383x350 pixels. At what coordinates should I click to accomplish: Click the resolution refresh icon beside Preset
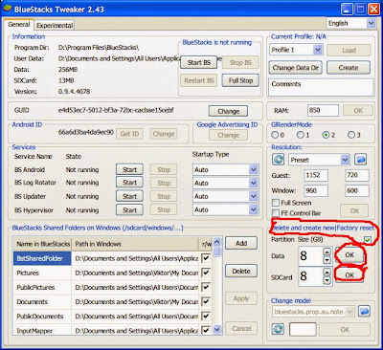279,160
